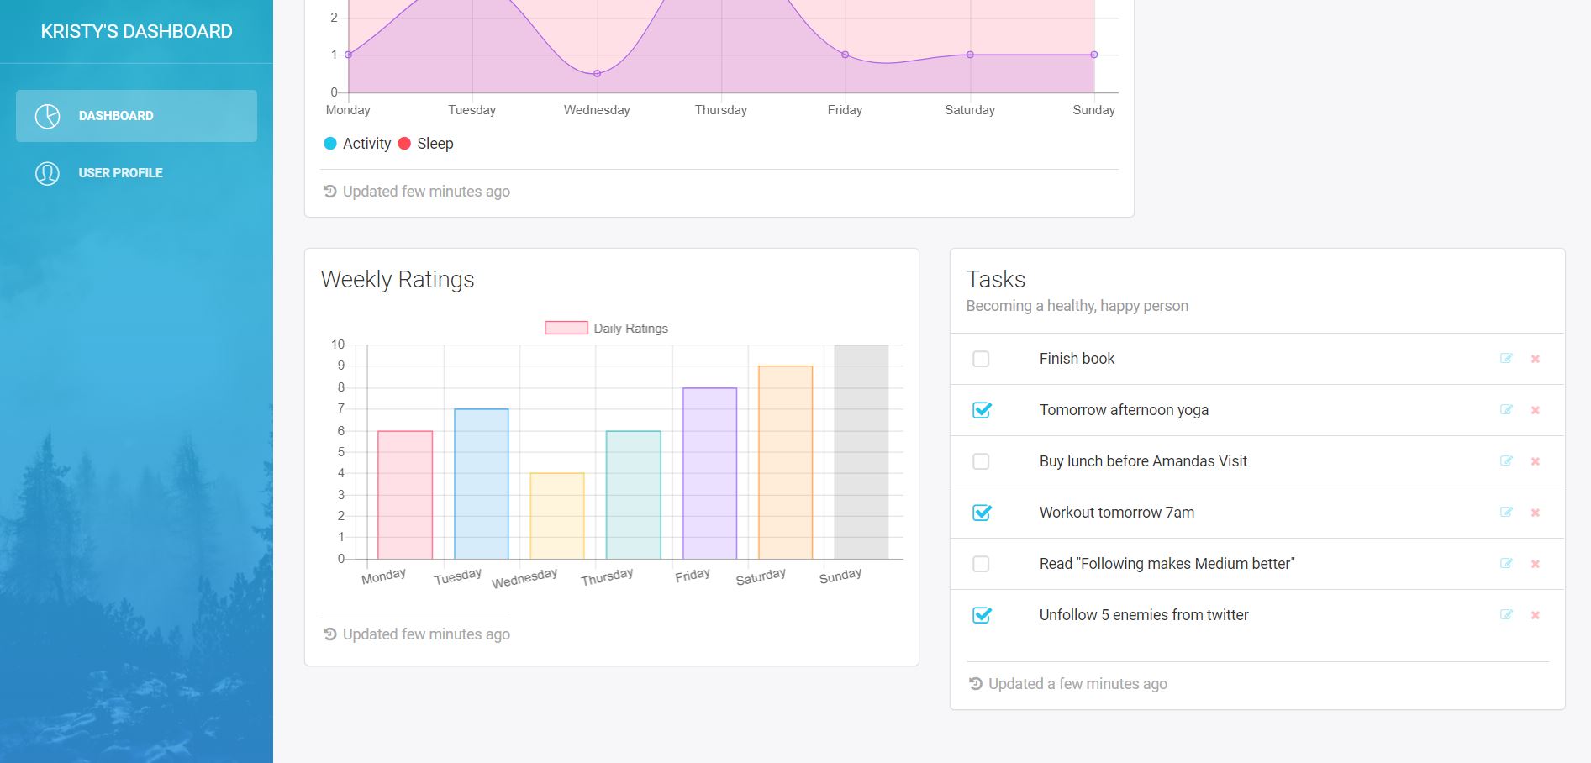
Task: Click Saturday bar in Weekly Ratings chart
Action: click(785, 462)
